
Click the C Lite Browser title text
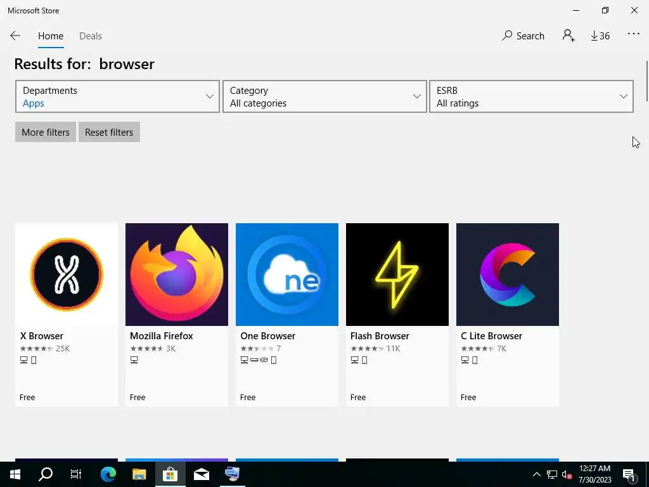492,336
